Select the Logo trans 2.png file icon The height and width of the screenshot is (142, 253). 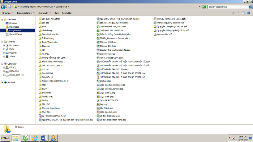click(98, 93)
